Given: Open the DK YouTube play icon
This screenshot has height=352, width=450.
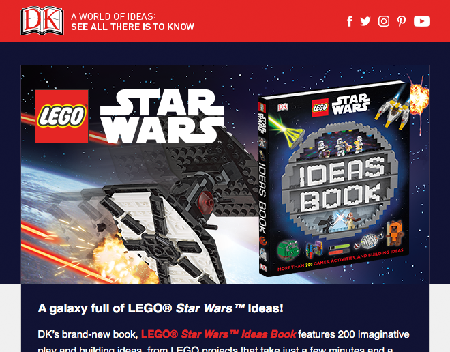Looking at the screenshot, I should (x=421, y=21).
